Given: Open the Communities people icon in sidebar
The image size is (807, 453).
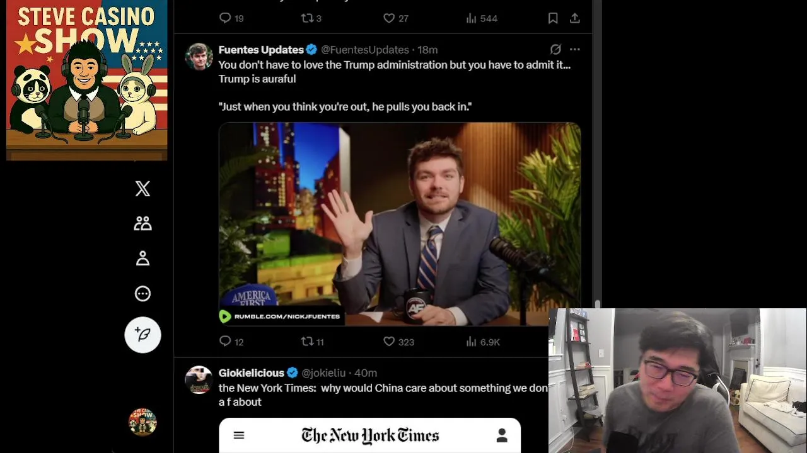Looking at the screenshot, I should point(142,223).
